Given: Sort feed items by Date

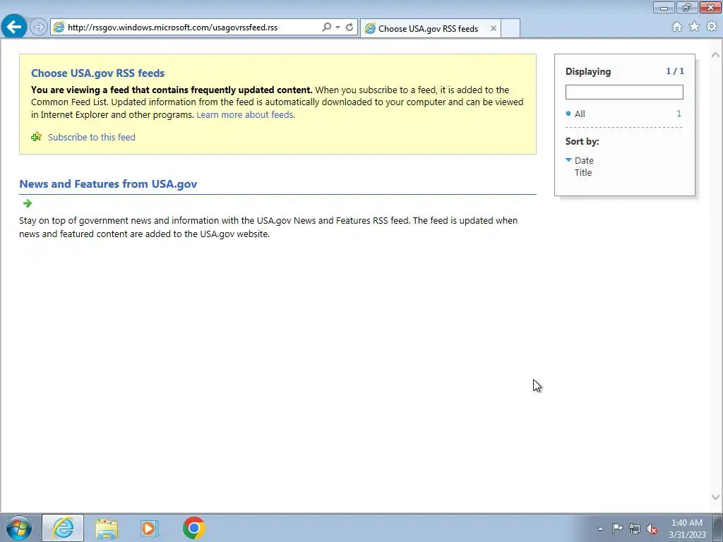Looking at the screenshot, I should coord(584,160).
